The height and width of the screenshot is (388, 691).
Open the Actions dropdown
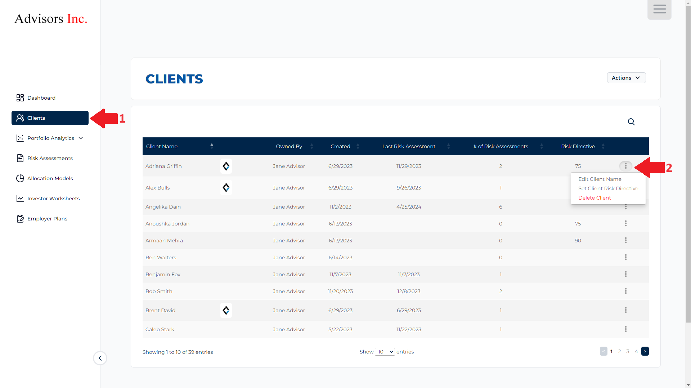(626, 78)
